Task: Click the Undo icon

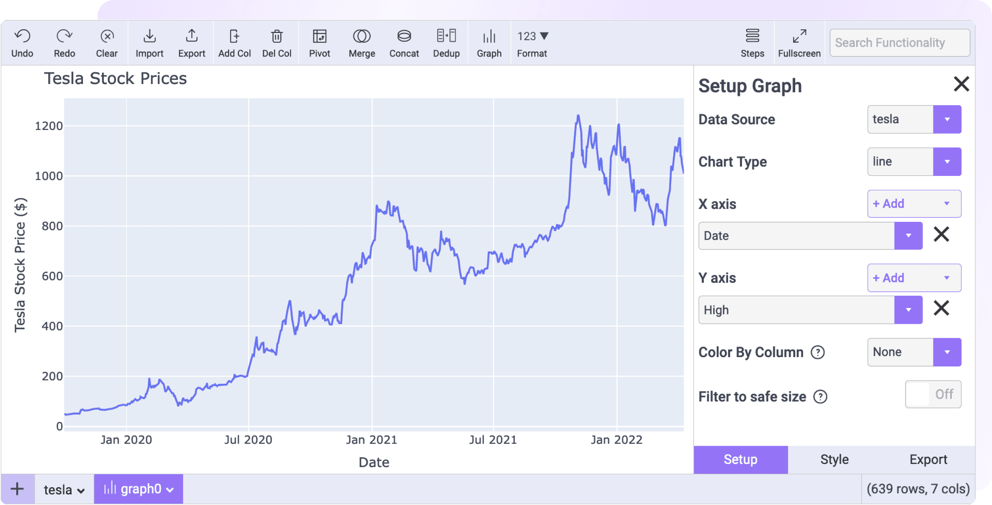Action: point(22,42)
